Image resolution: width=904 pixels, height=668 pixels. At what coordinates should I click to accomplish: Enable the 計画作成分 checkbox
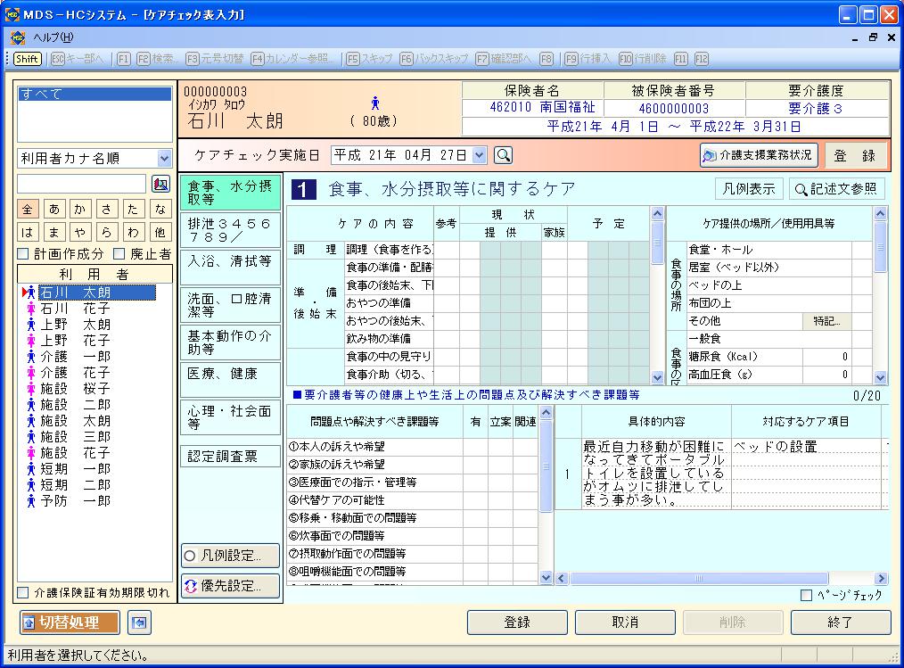(24, 254)
